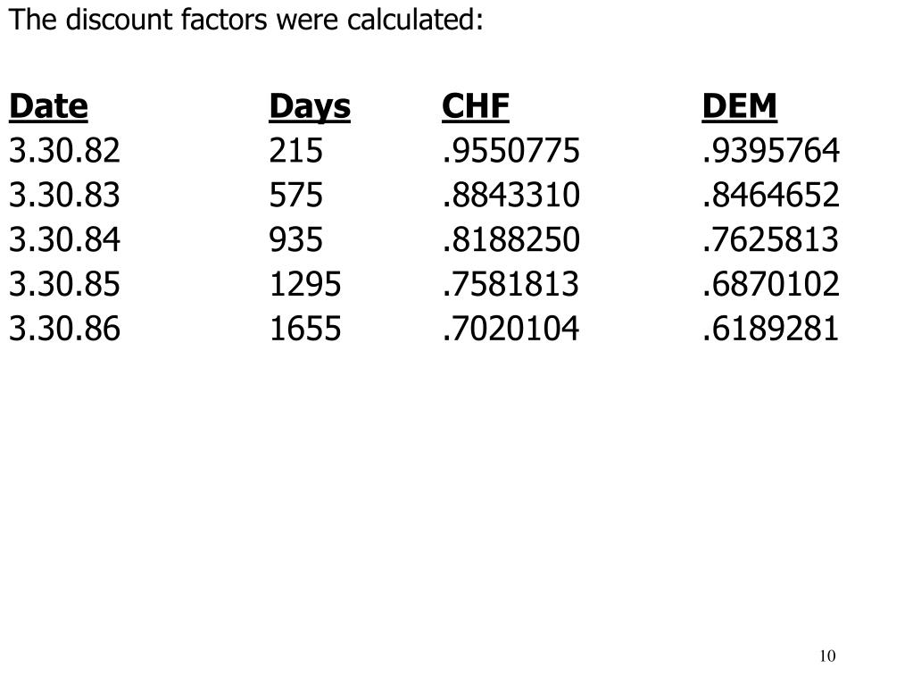Click DEM discount factor .9395764
This screenshot has width=913, height=694.
pyautogui.click(x=771, y=150)
